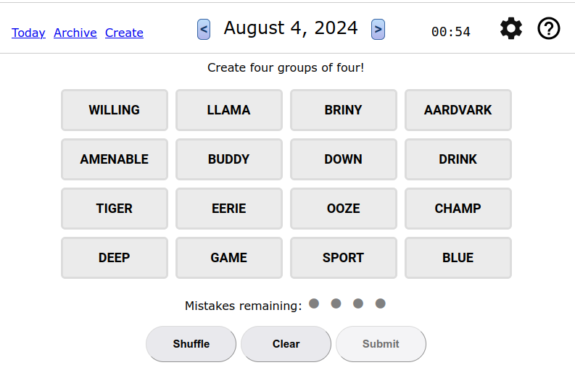The width and height of the screenshot is (575, 373).
Task: Click the August 4, 2024 date heading
Action: [x=291, y=28]
